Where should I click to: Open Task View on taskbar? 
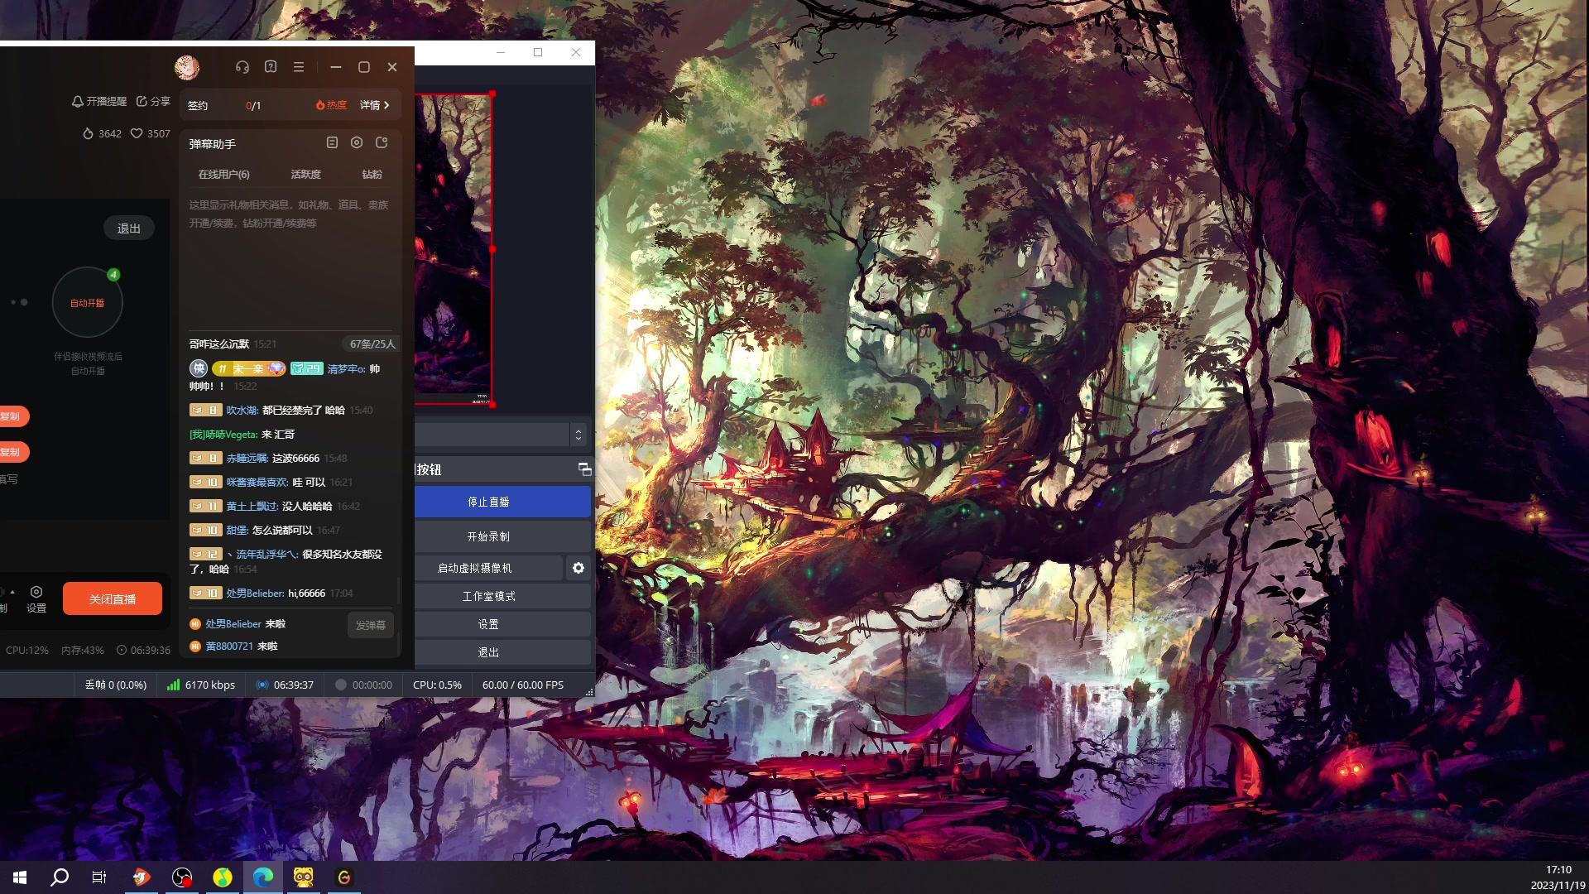[99, 877]
